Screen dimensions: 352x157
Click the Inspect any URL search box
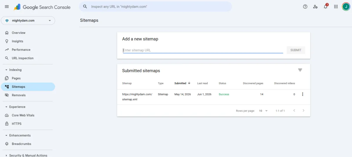pyautogui.click(x=155, y=6)
